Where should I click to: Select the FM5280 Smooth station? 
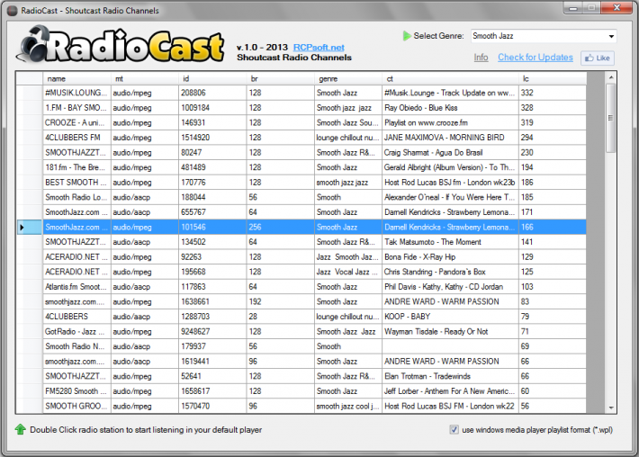pyautogui.click(x=76, y=391)
